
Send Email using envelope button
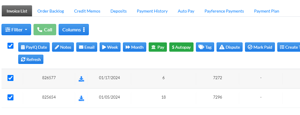[x=87, y=47]
